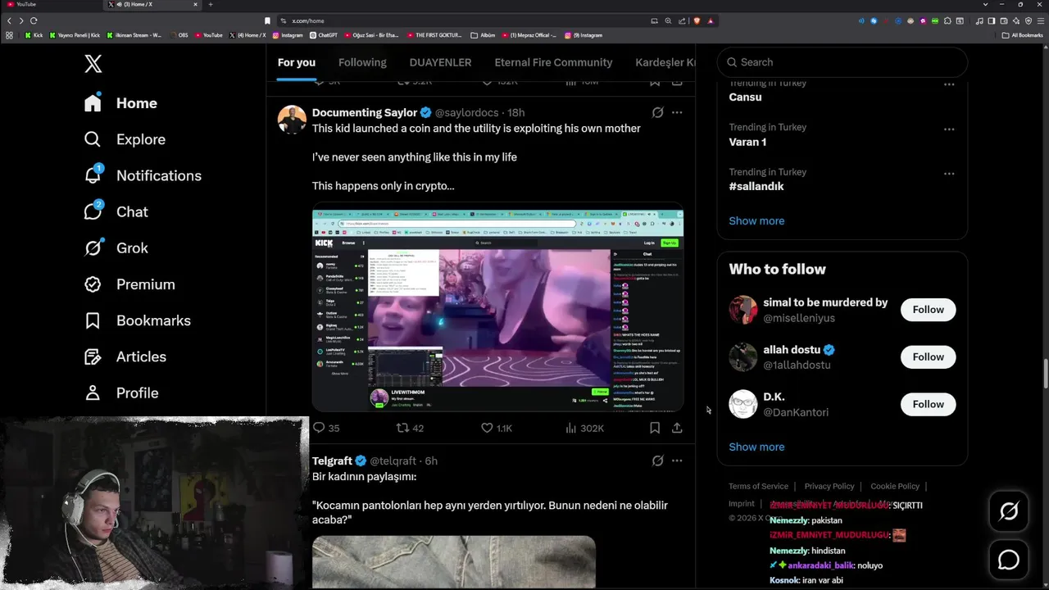Open trending topic Cansu
Image resolution: width=1049 pixels, height=590 pixels.
[746, 97]
